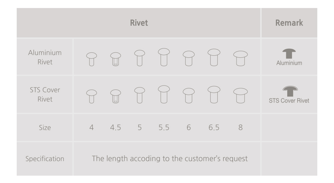Image resolution: width=334 pixels, height=183 pixels.
Task: Click the Aluminium Rivet icon above size 6
Action: [x=189, y=59]
